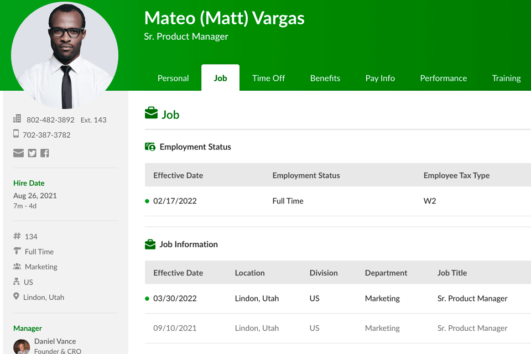This screenshot has height=354, width=531.
Task: Select the Pay Info tab
Action: click(380, 78)
